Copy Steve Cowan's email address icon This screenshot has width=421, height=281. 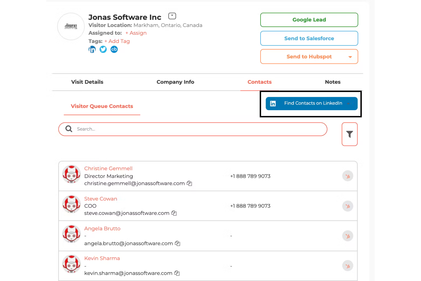pyautogui.click(x=174, y=213)
